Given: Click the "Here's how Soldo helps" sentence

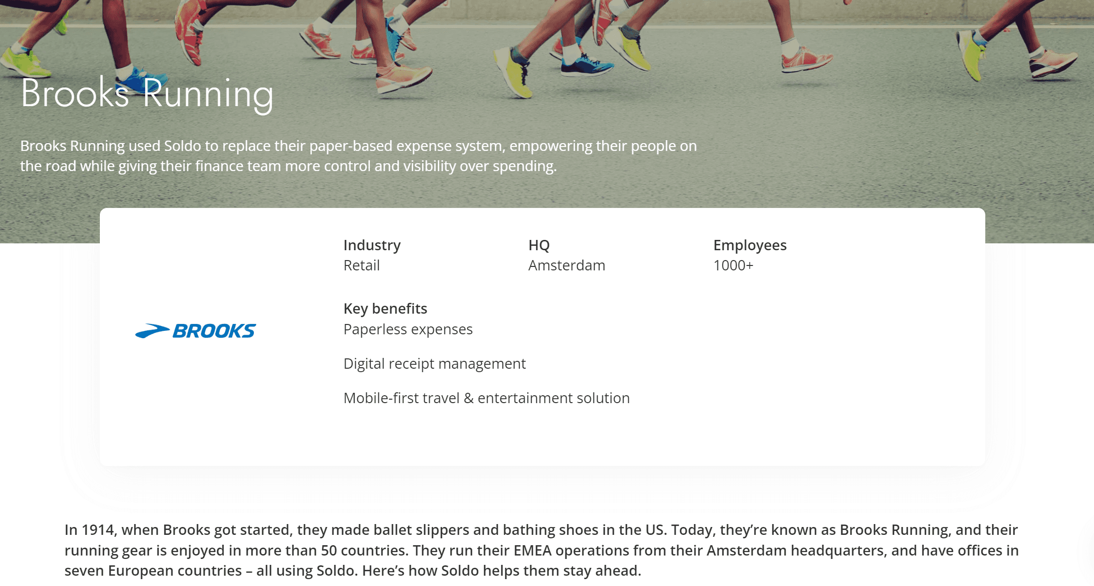Looking at the screenshot, I should point(502,571).
